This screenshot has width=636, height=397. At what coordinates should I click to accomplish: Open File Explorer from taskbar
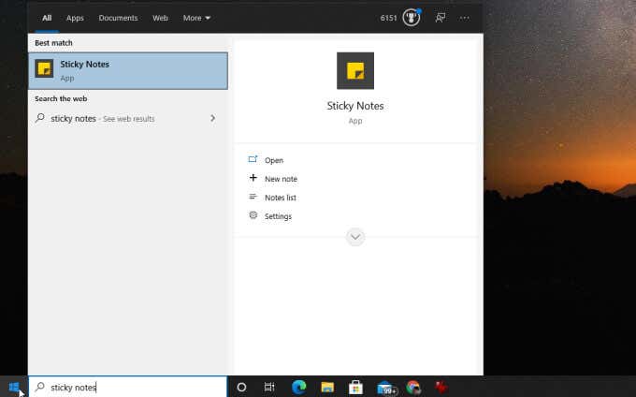tap(327, 388)
